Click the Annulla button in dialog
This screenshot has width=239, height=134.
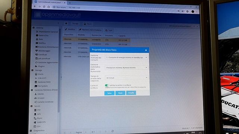tap(131, 93)
